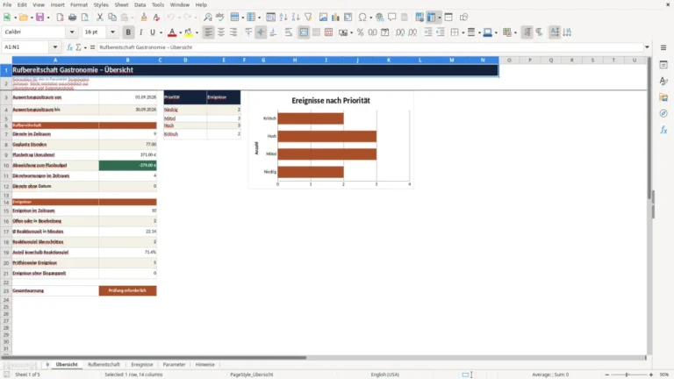Center cell text horizontally
Screen dimensions: 674x379
221,32
